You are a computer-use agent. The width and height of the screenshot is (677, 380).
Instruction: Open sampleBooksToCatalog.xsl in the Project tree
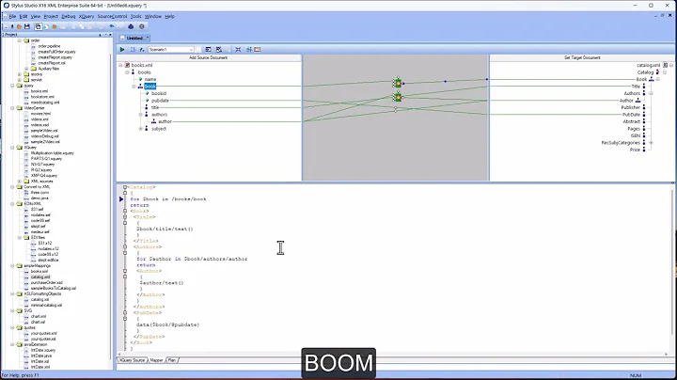point(53,288)
